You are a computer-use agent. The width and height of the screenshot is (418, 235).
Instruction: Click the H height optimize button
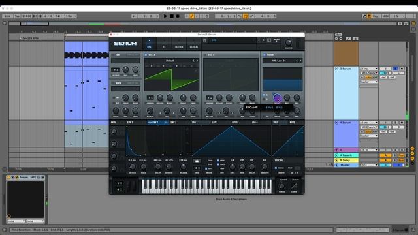[400, 23]
